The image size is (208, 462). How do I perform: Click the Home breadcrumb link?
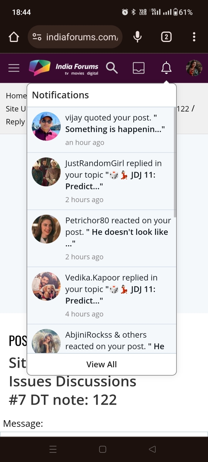(x=16, y=96)
